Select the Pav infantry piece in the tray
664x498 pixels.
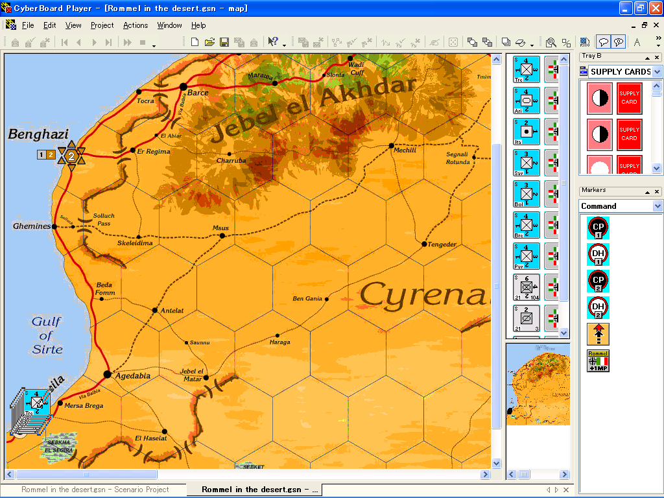point(527,255)
